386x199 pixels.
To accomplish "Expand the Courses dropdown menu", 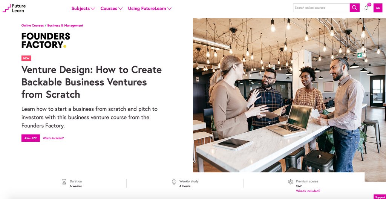I will click(x=112, y=8).
